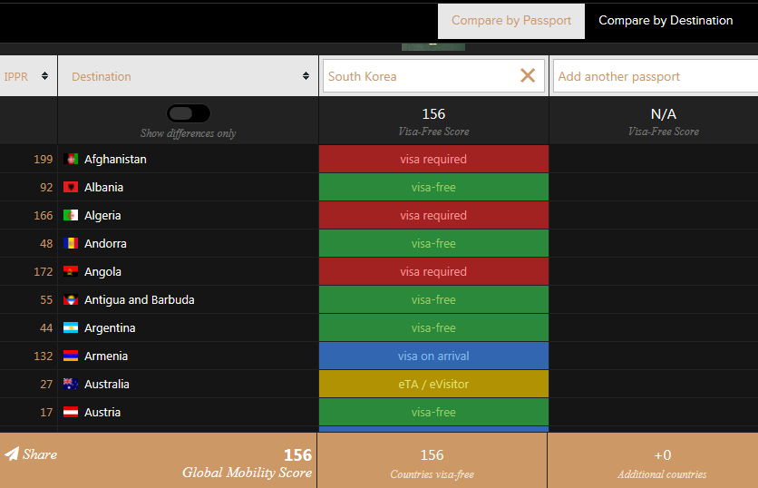Click Afghanistan visa required cell

coord(433,159)
